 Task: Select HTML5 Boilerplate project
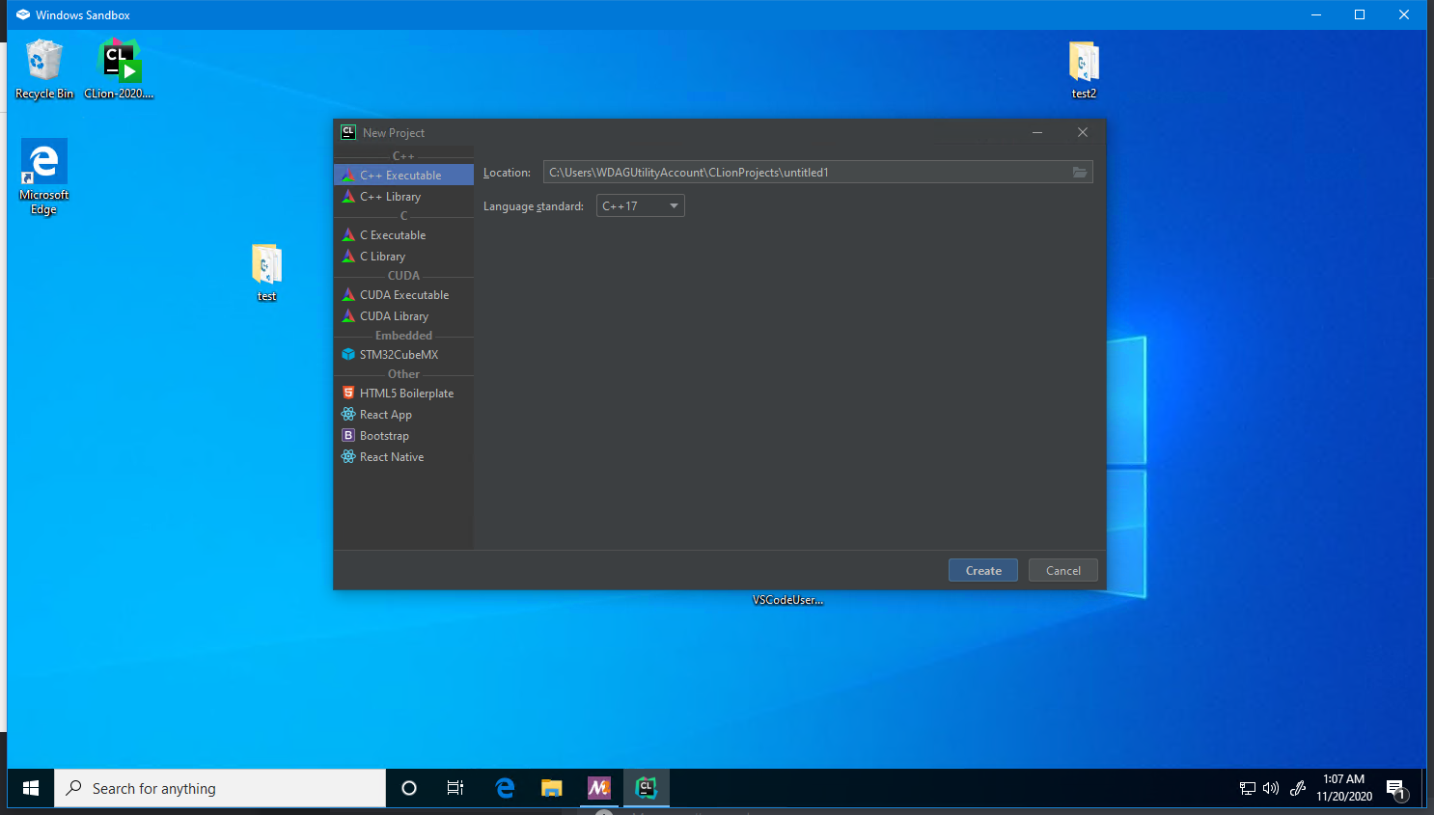403,394
